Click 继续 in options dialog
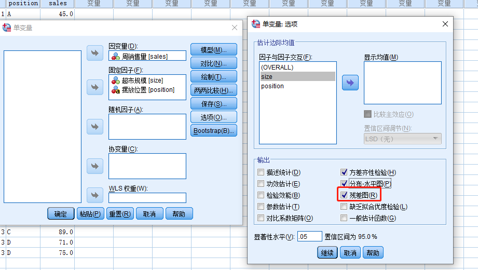Image resolution: width=478 pixels, height=270 pixels. (327, 253)
